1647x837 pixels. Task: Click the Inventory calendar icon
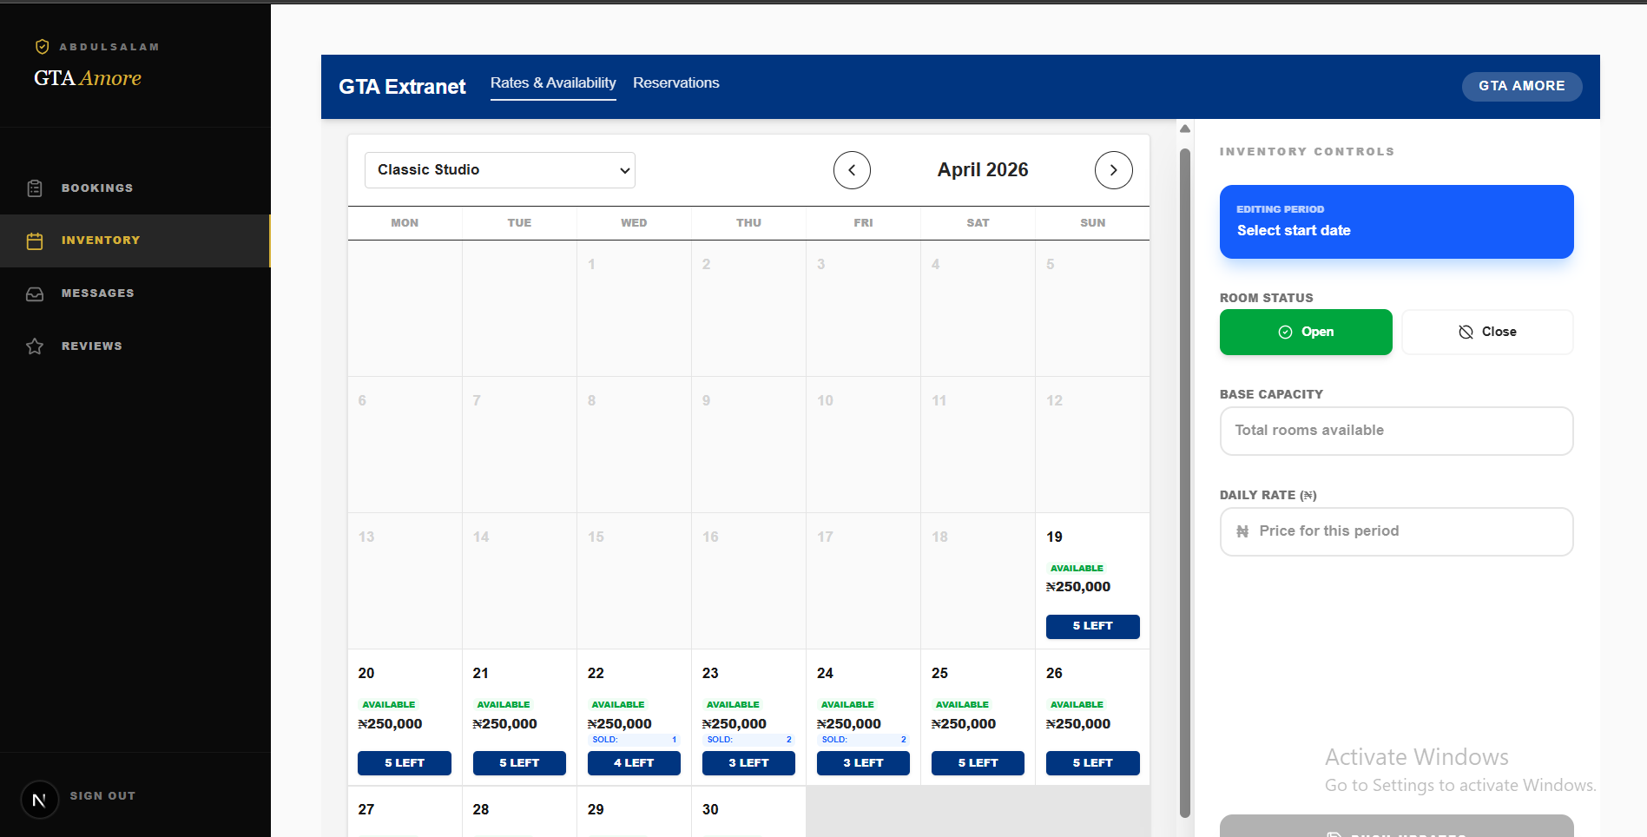[x=35, y=241]
